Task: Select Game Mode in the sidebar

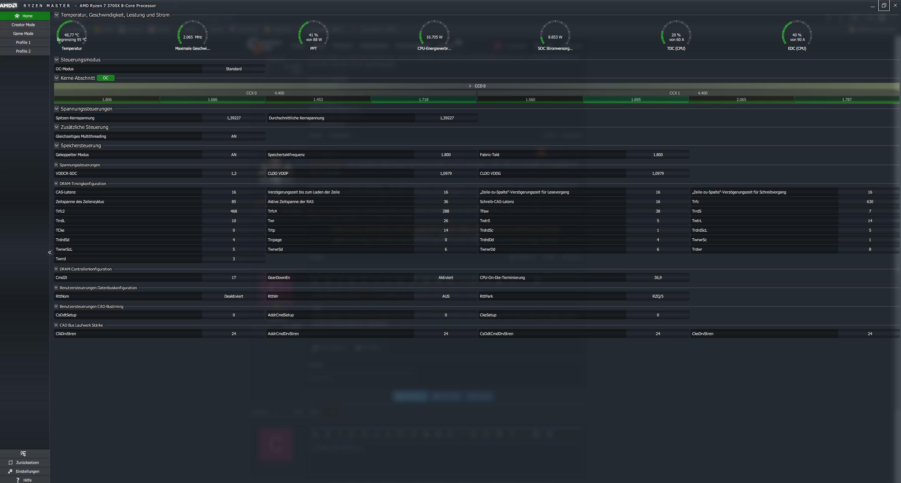Action: click(x=23, y=34)
